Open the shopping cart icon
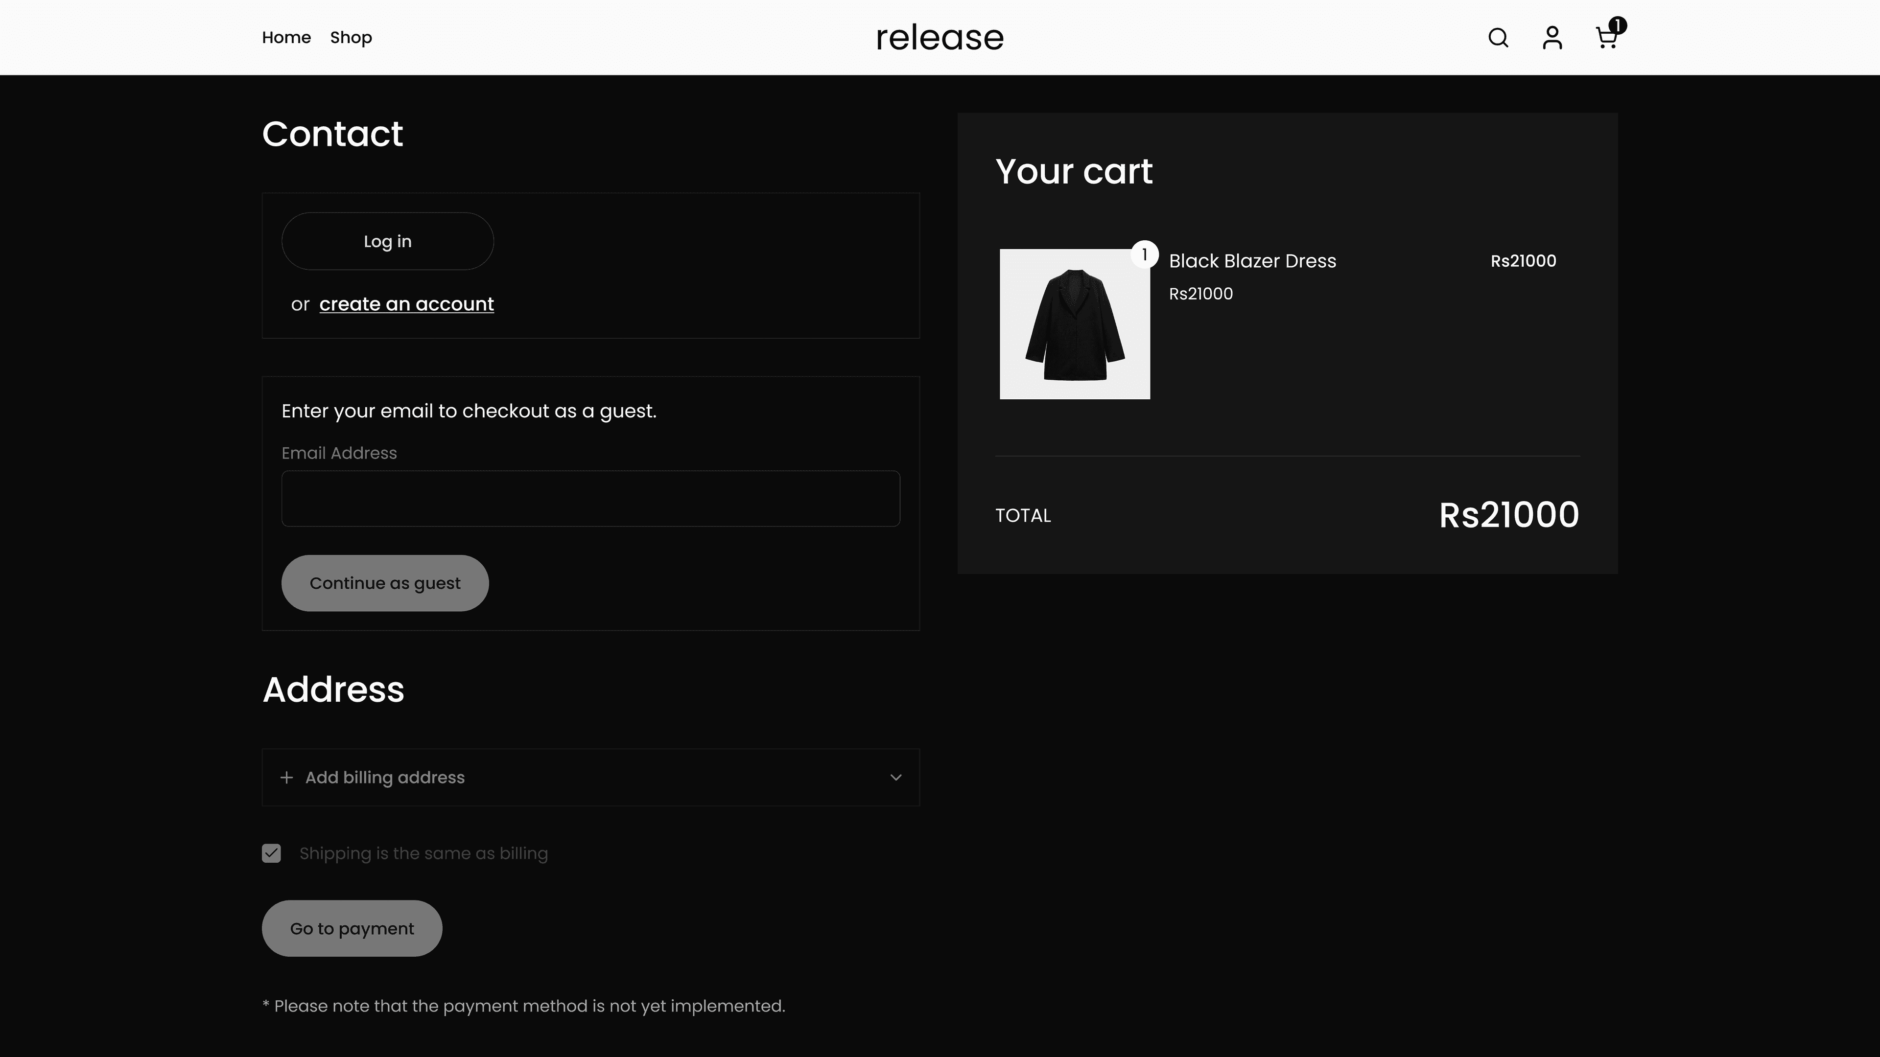 (1606, 38)
